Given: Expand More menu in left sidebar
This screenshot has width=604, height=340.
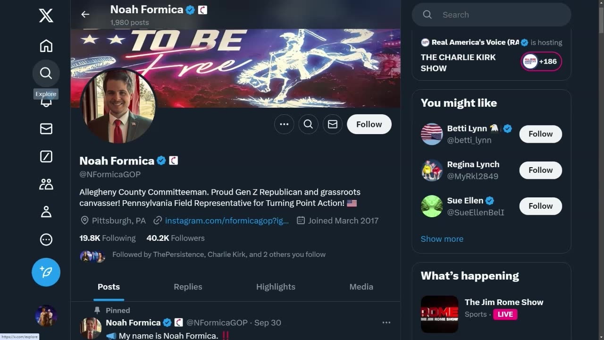Looking at the screenshot, I should 46,240.
